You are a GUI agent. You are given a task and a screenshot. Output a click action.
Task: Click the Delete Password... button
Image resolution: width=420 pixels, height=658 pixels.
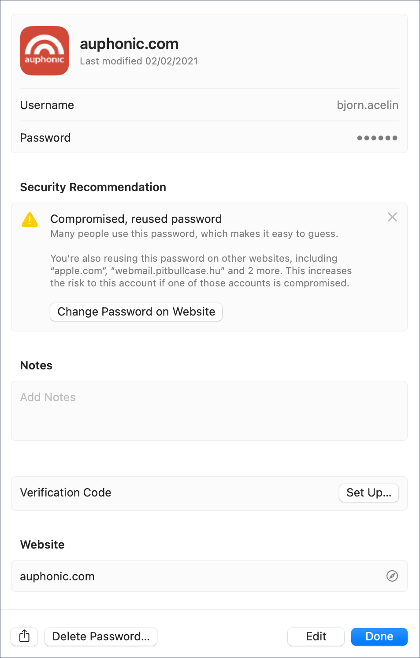pyautogui.click(x=101, y=636)
